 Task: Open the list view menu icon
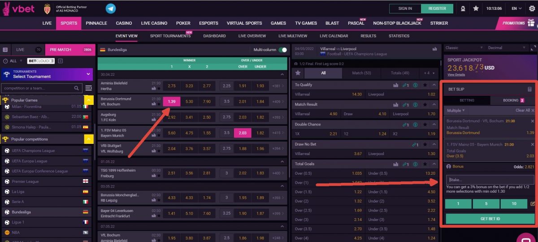89,88
